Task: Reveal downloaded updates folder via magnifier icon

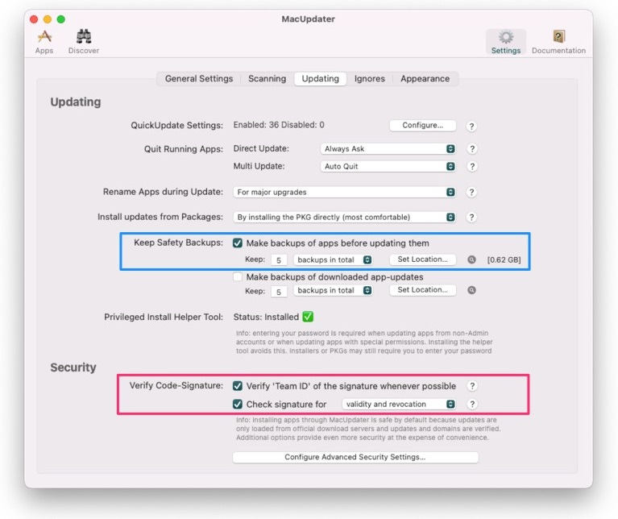Action: click(471, 290)
